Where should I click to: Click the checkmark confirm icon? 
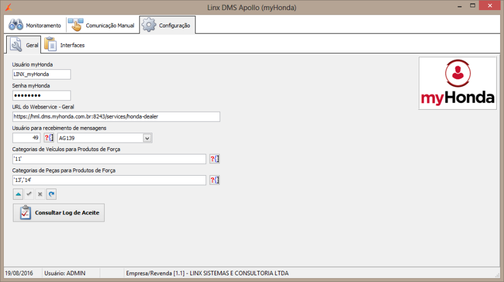(29, 194)
